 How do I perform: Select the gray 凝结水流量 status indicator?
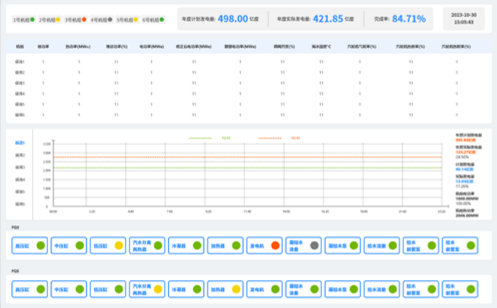[x=315, y=246]
